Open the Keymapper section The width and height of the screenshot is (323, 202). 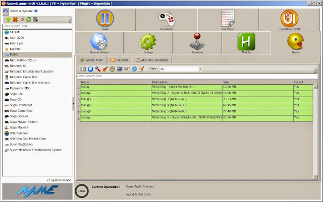coord(167,20)
